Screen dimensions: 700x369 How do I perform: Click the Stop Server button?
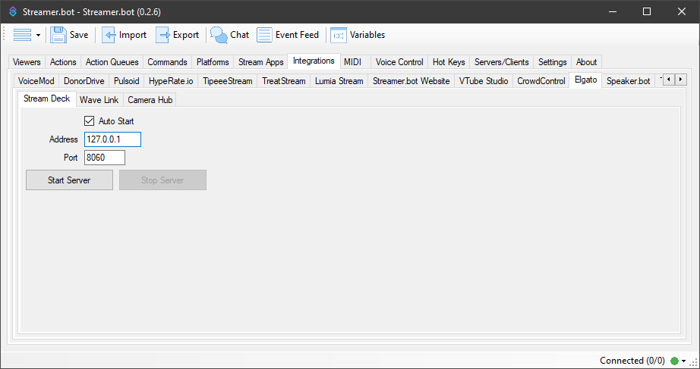162,180
